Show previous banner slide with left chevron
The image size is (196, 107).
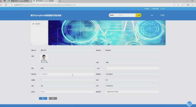pos(51,26)
